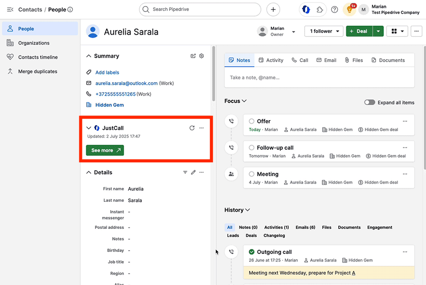Screen dimensions: 426x285
Task: Click the call icon beside Outgoing call
Action: coord(231,252)
